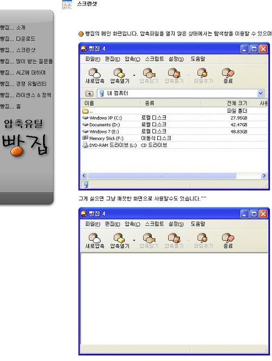Image resolution: width=272 pixels, height=361 pixels.
Task: Open 설정(S) menu in the drive-list window
Action: tap(176, 59)
